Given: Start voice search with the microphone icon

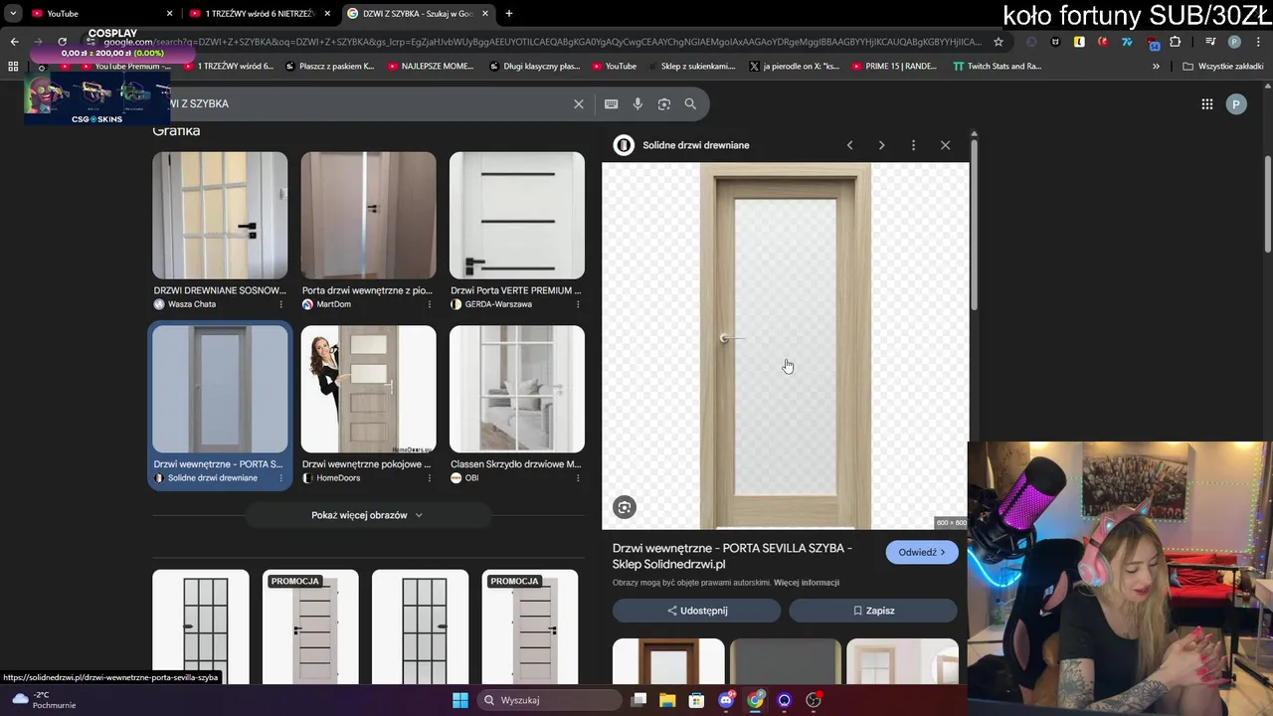Looking at the screenshot, I should 637,103.
